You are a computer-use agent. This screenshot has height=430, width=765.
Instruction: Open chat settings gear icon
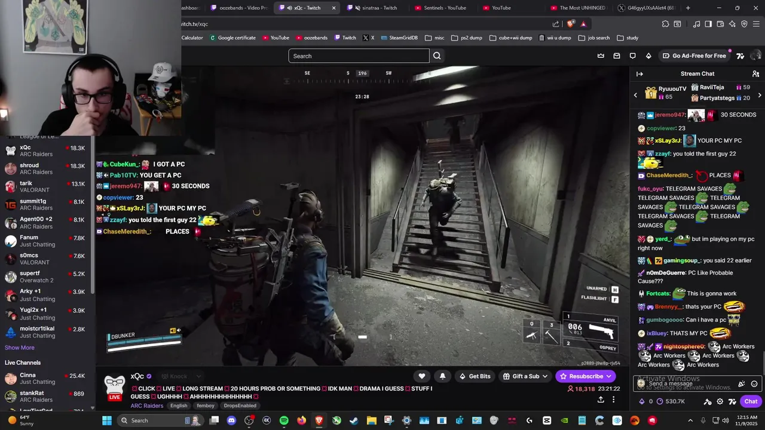pos(720,401)
